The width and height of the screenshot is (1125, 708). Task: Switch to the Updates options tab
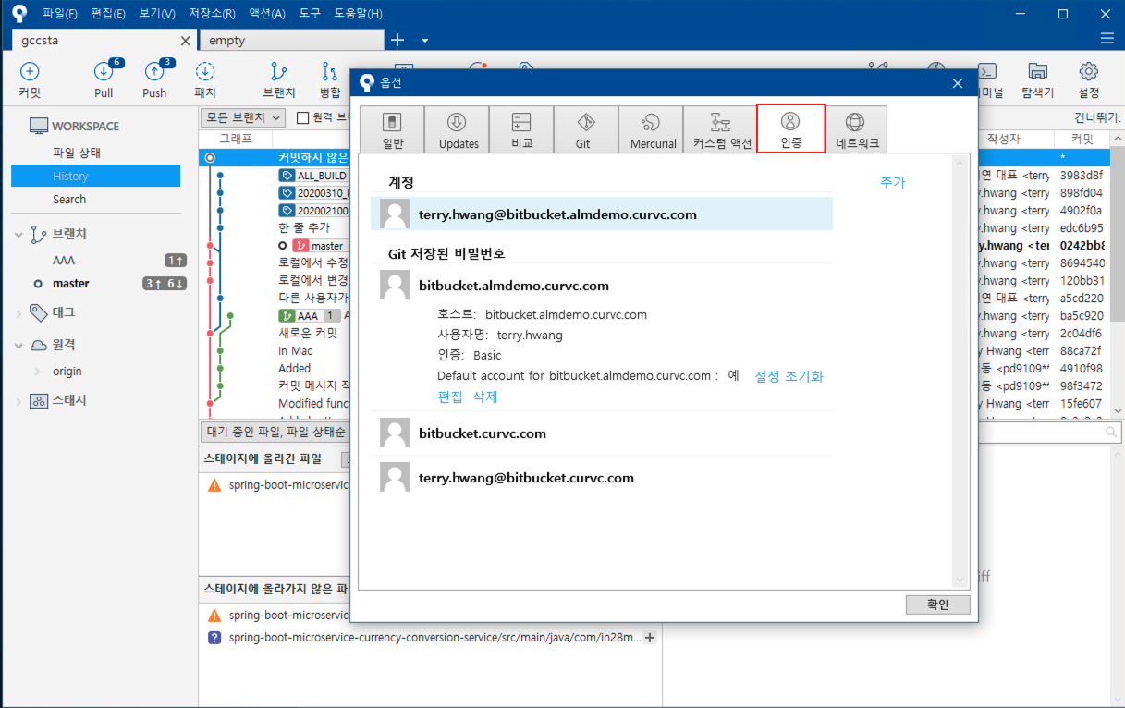click(x=457, y=129)
